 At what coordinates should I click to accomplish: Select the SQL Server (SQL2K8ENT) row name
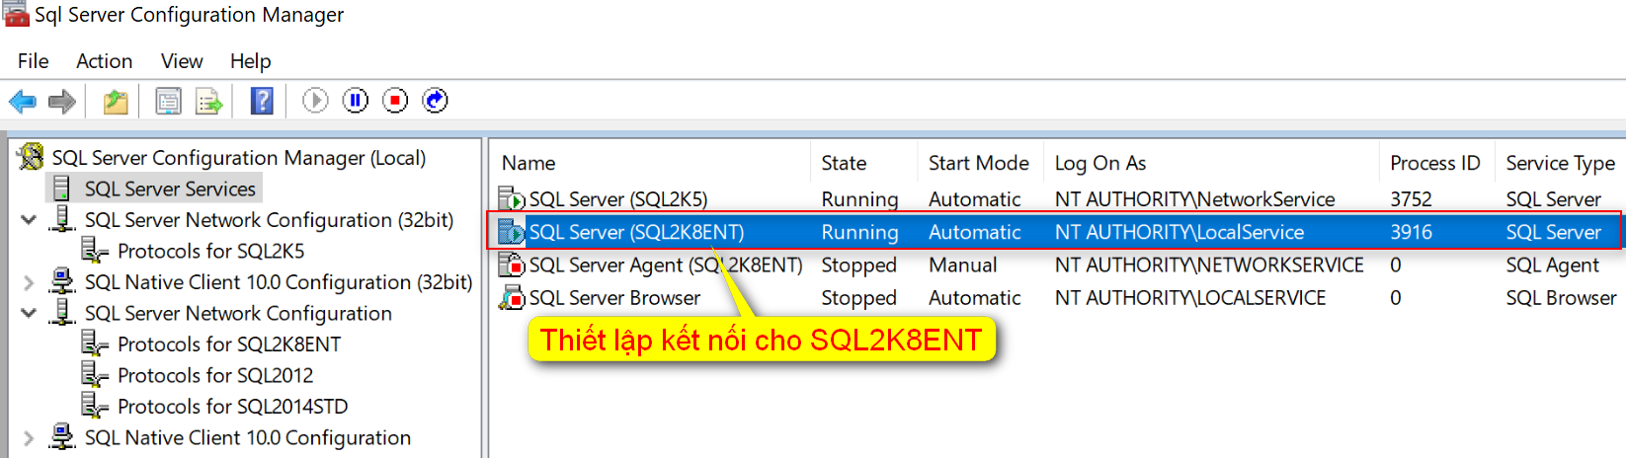(x=636, y=232)
